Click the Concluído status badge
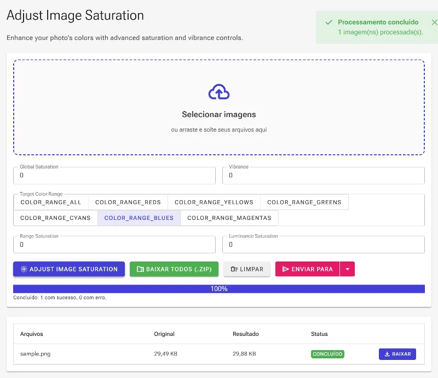 (x=327, y=354)
